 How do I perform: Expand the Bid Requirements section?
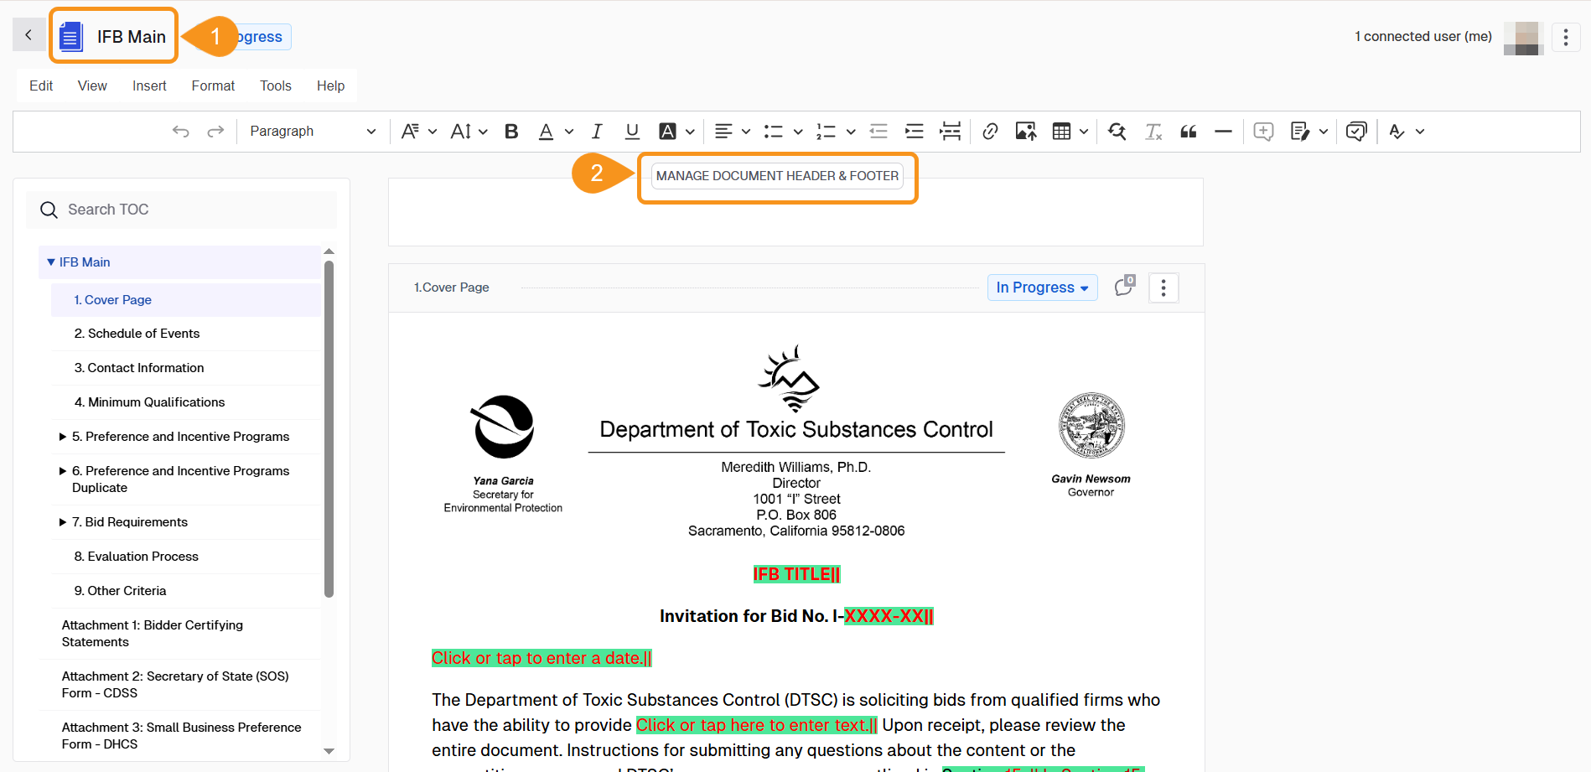pos(62,521)
